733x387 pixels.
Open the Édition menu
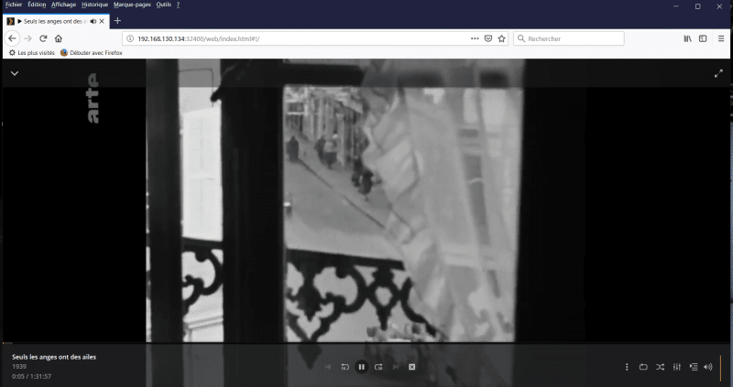37,5
